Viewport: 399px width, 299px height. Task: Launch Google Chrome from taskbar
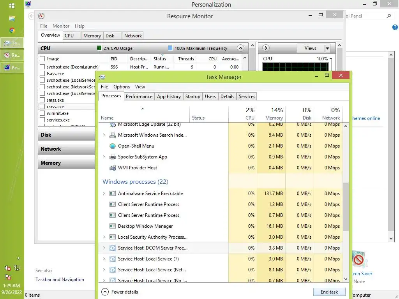[x=12, y=30]
